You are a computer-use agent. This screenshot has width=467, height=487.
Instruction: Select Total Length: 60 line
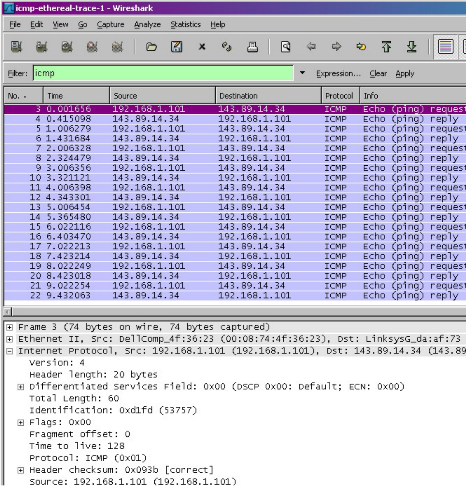click(74, 400)
